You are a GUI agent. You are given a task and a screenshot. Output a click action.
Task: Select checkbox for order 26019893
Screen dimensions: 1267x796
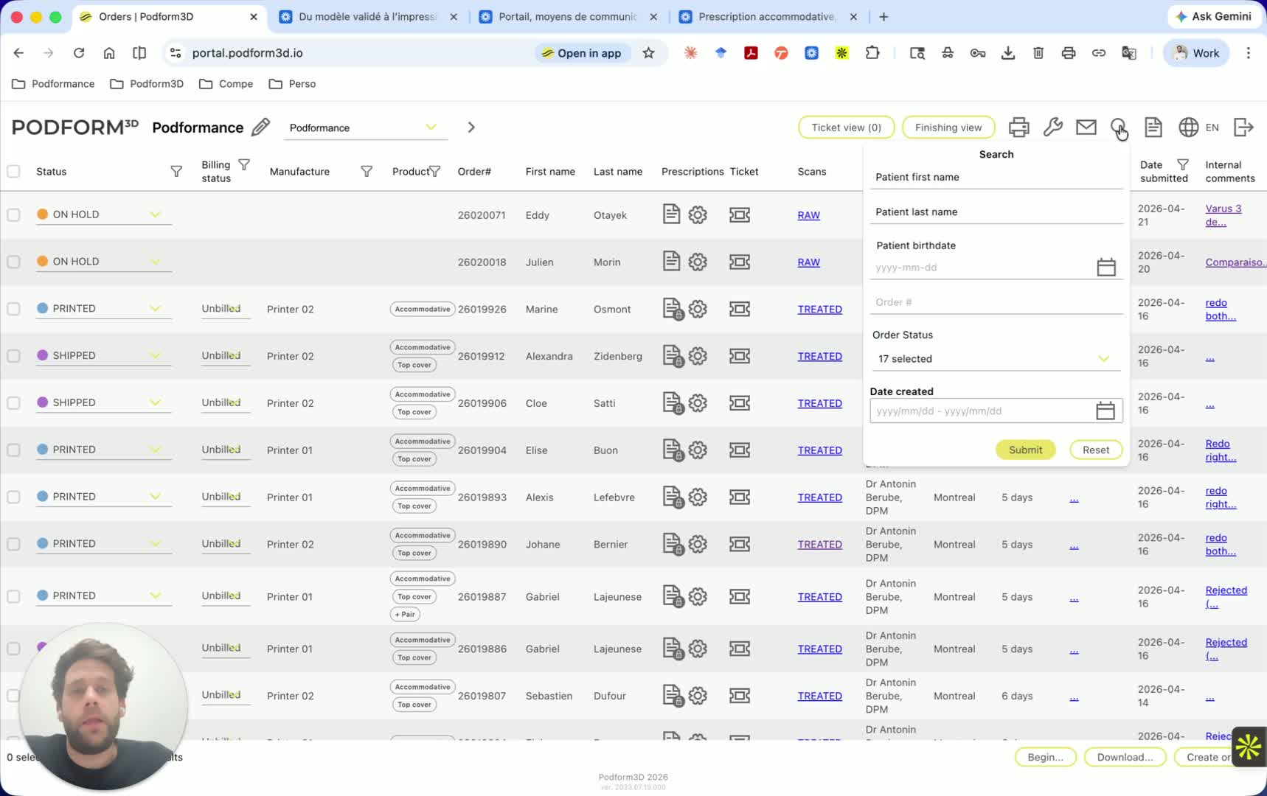pyautogui.click(x=13, y=497)
